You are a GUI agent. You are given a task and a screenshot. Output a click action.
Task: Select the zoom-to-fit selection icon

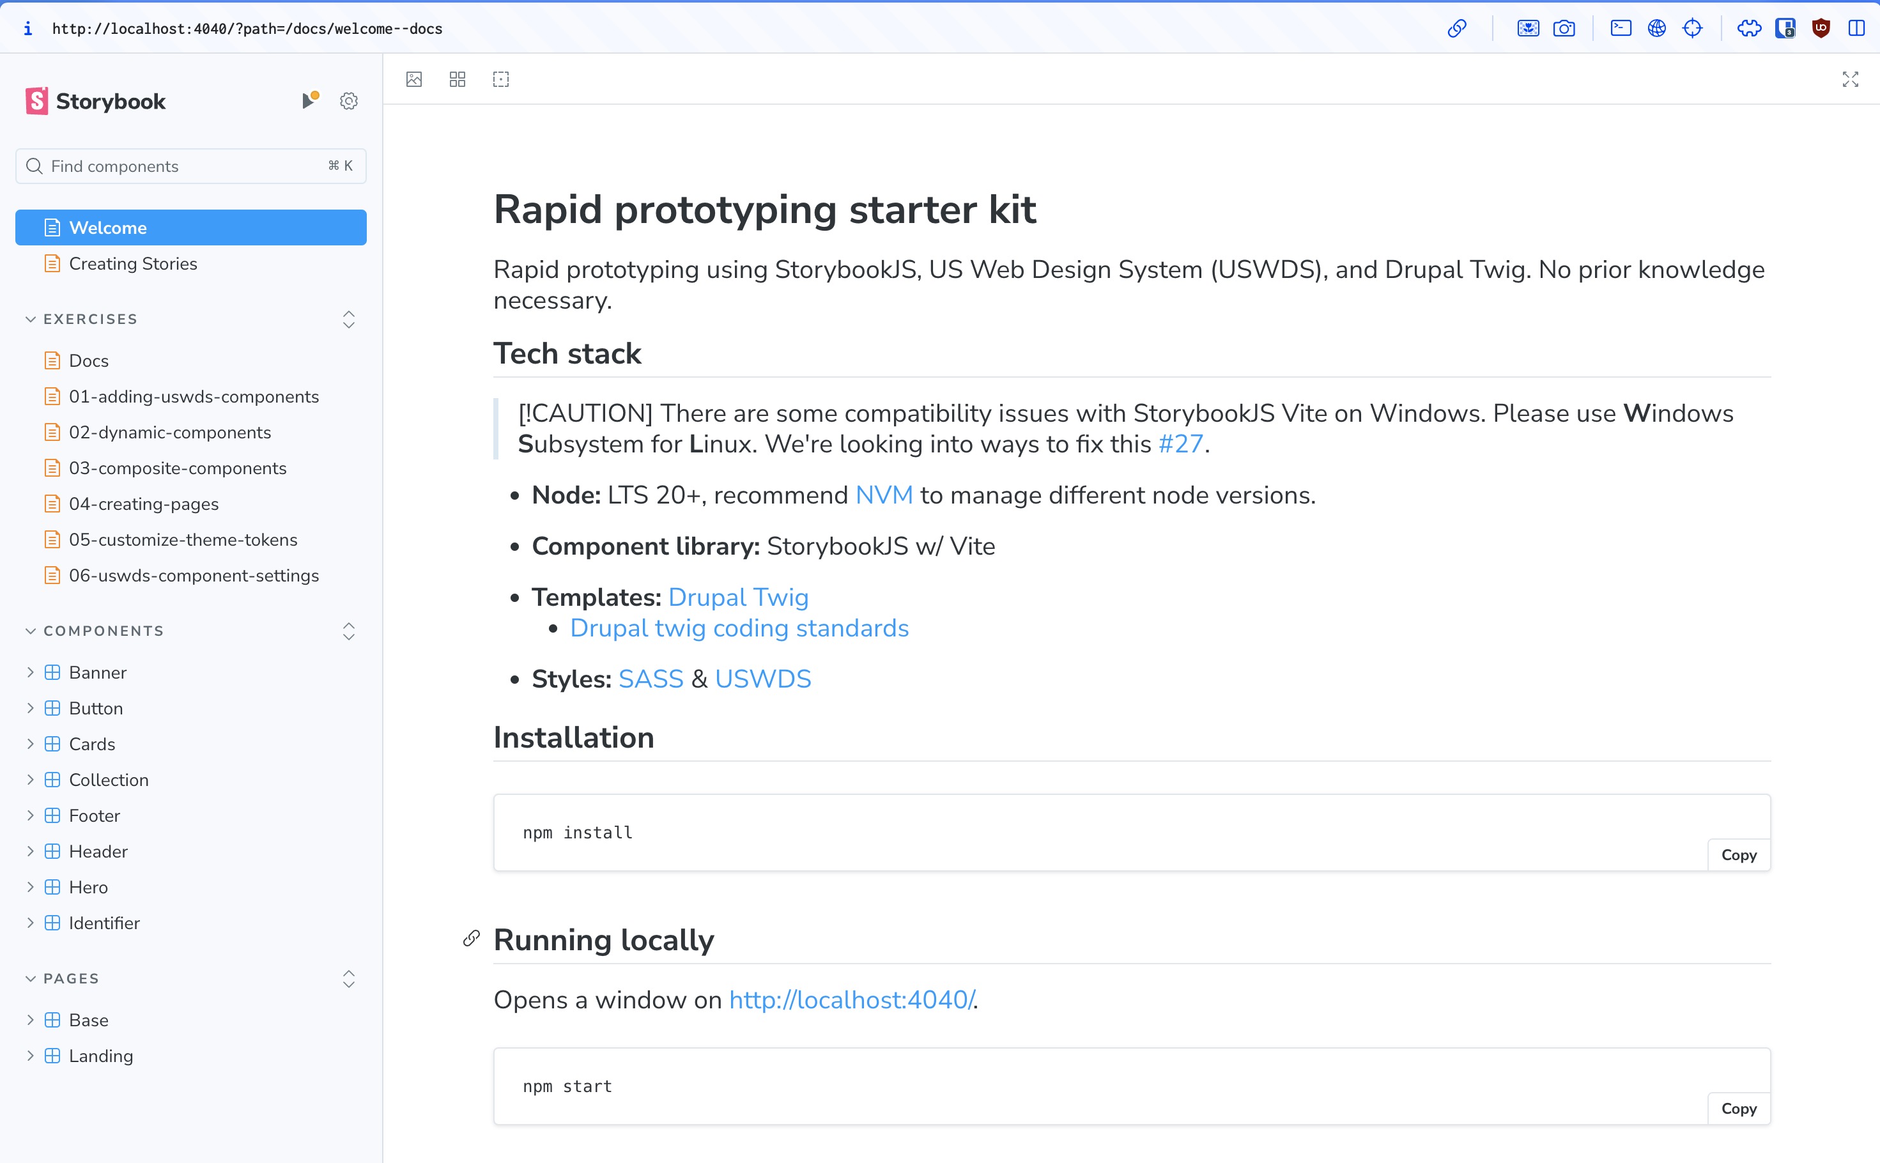(501, 79)
